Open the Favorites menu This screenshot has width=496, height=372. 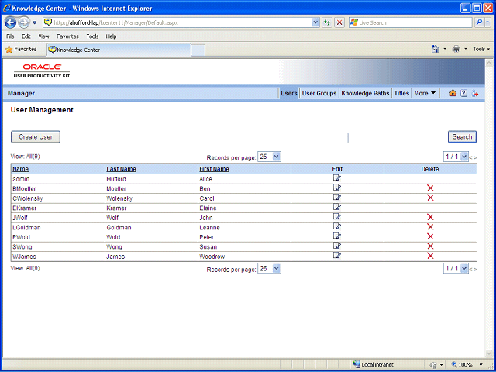click(x=67, y=36)
